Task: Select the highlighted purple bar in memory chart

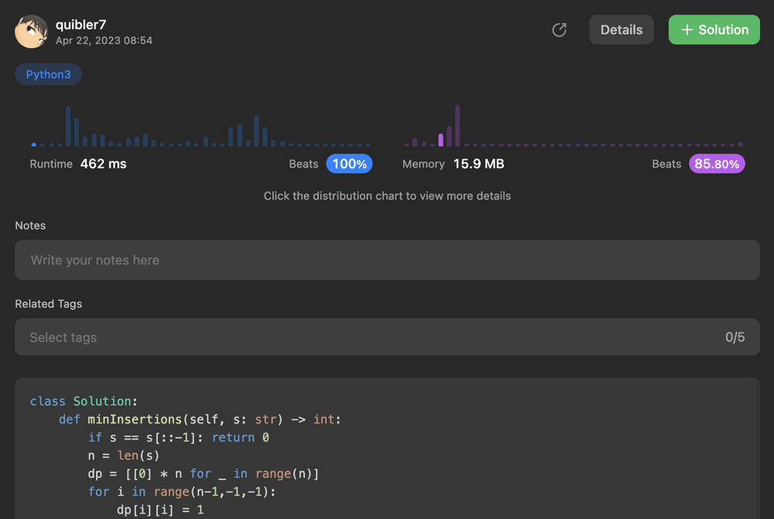Action: (x=441, y=140)
